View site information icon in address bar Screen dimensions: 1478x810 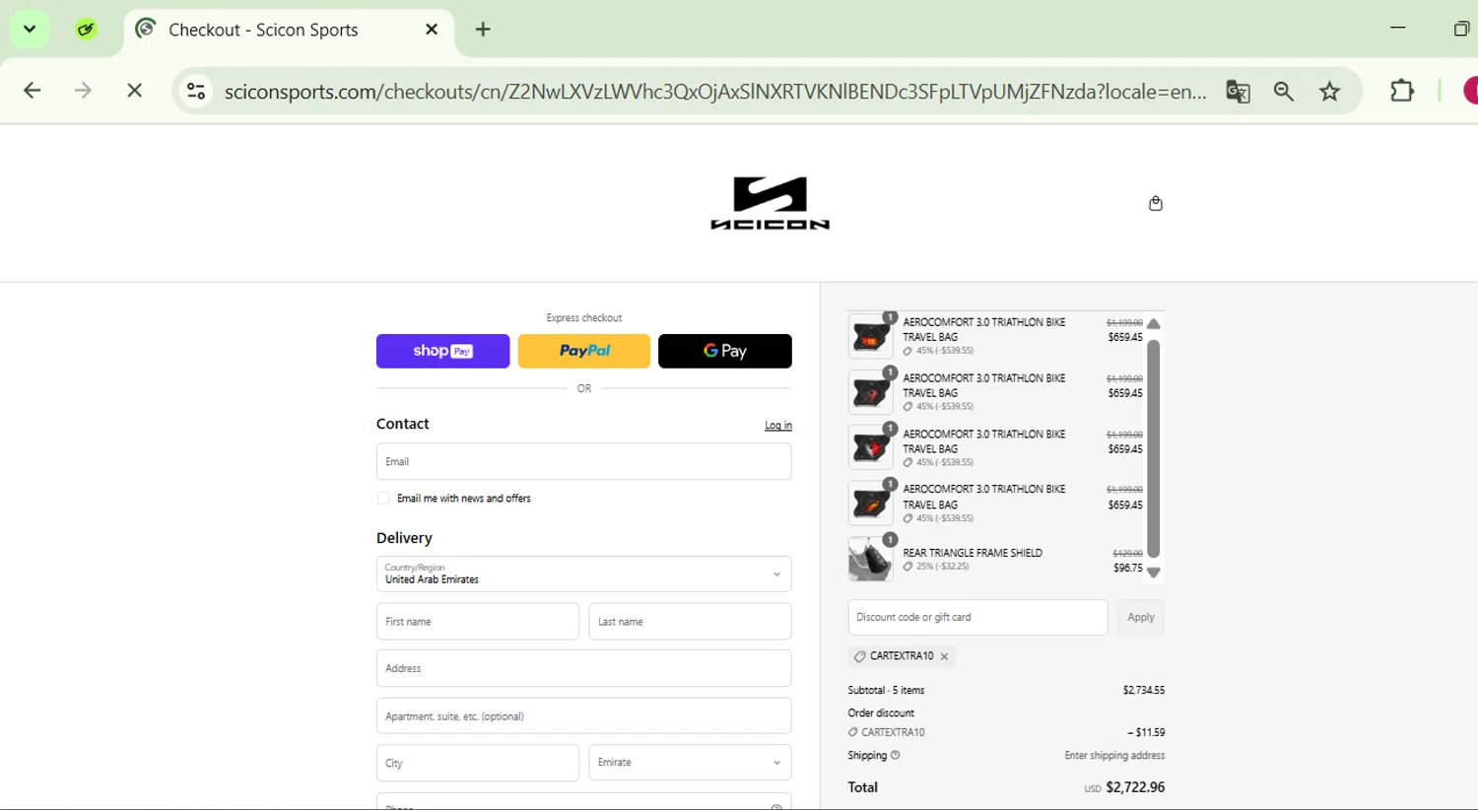click(x=196, y=92)
